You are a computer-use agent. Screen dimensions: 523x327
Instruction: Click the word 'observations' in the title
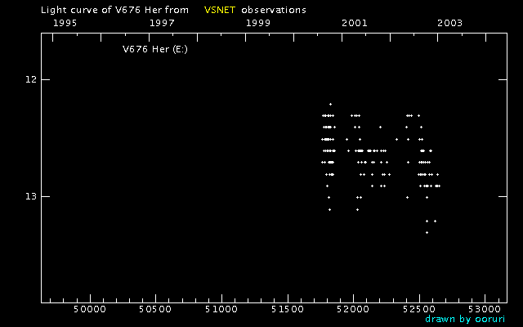[x=274, y=10]
